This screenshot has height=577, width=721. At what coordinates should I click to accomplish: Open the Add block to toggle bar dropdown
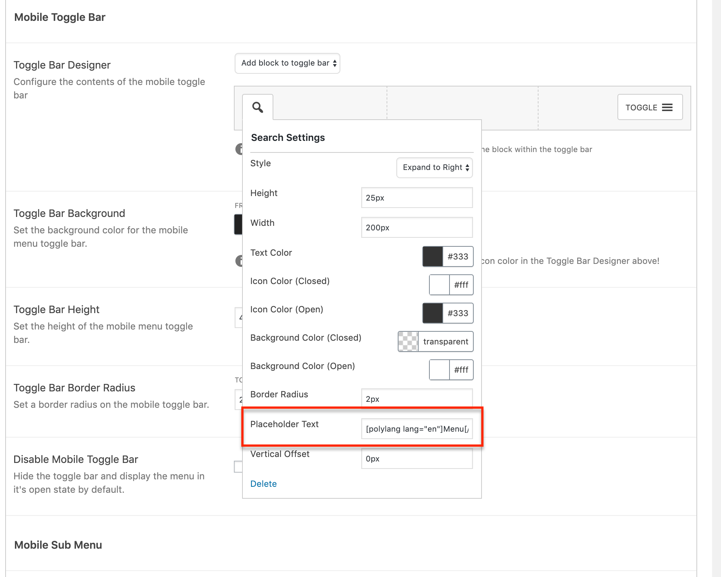(287, 63)
